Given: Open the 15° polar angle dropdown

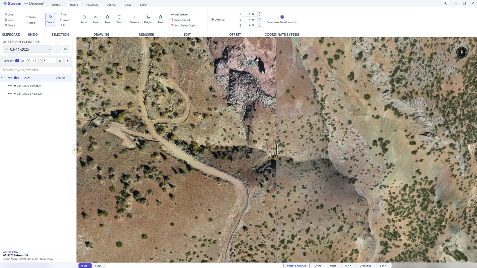Looking at the screenshot, I should [x=348, y=266].
